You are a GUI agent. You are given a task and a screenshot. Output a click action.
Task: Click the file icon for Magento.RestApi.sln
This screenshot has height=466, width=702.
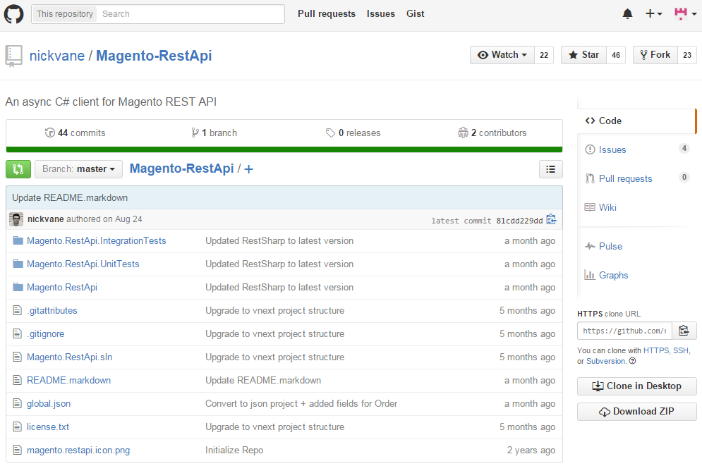pos(18,357)
